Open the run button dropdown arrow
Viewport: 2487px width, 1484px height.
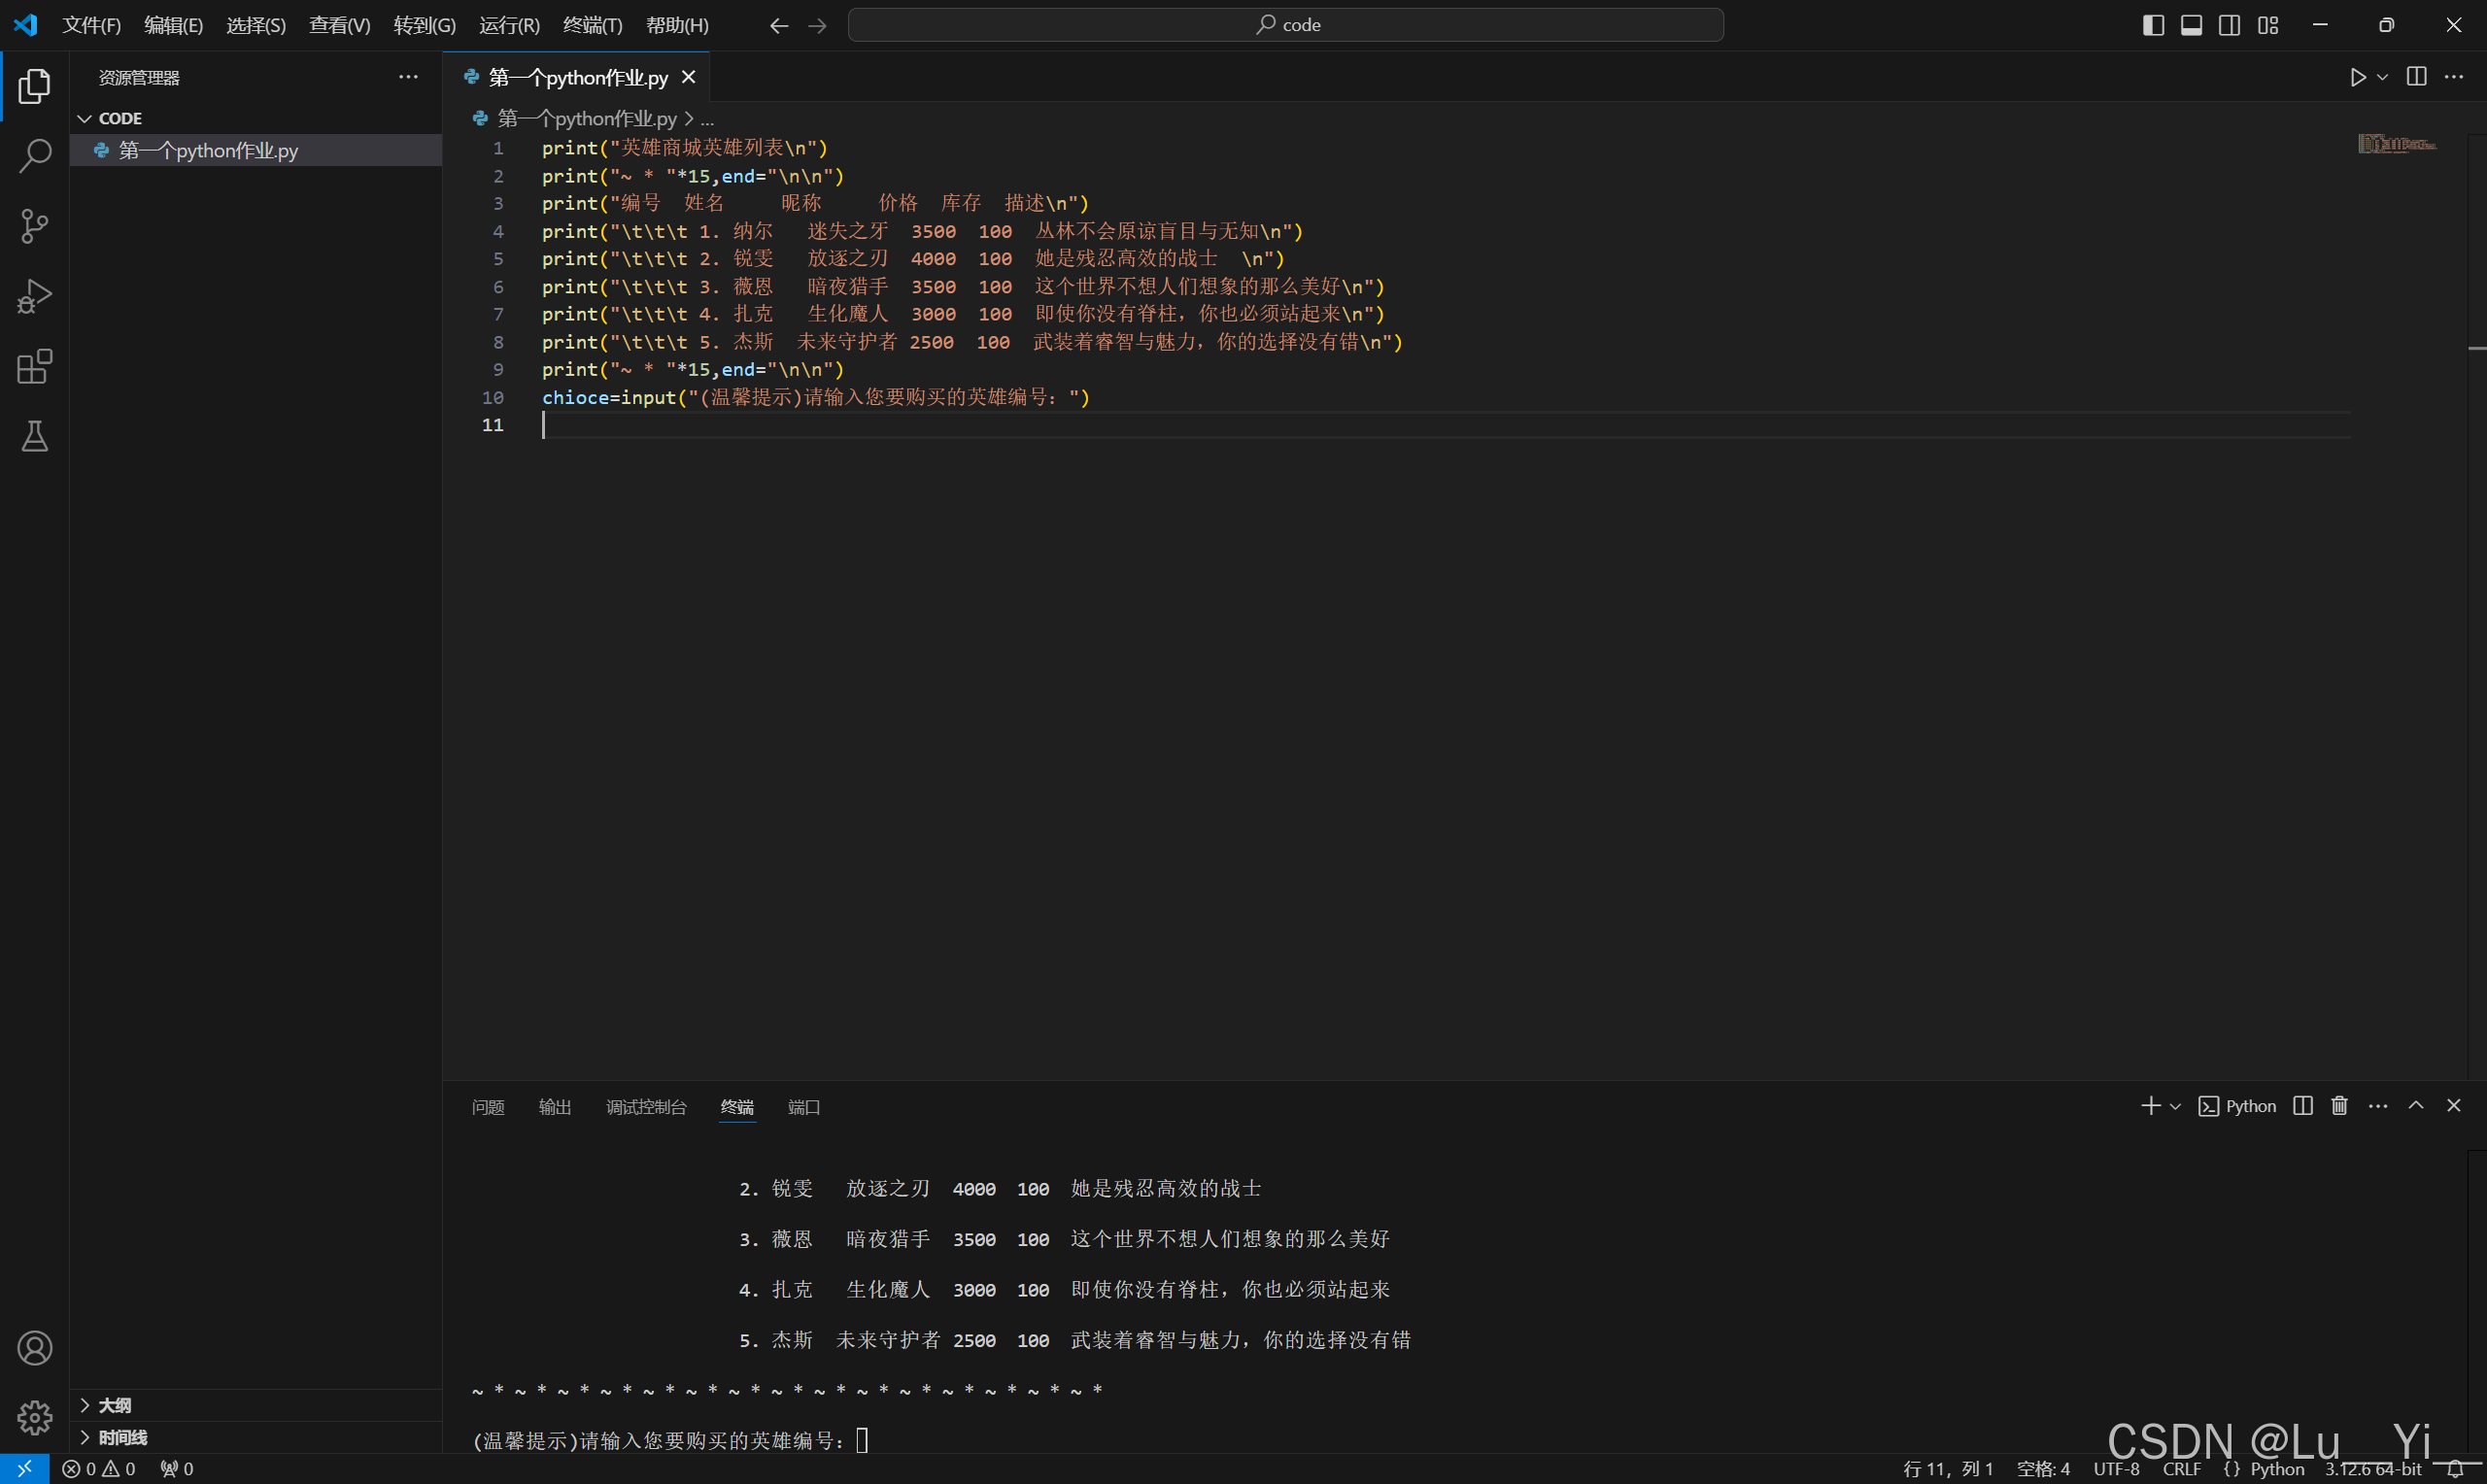[x=2382, y=77]
